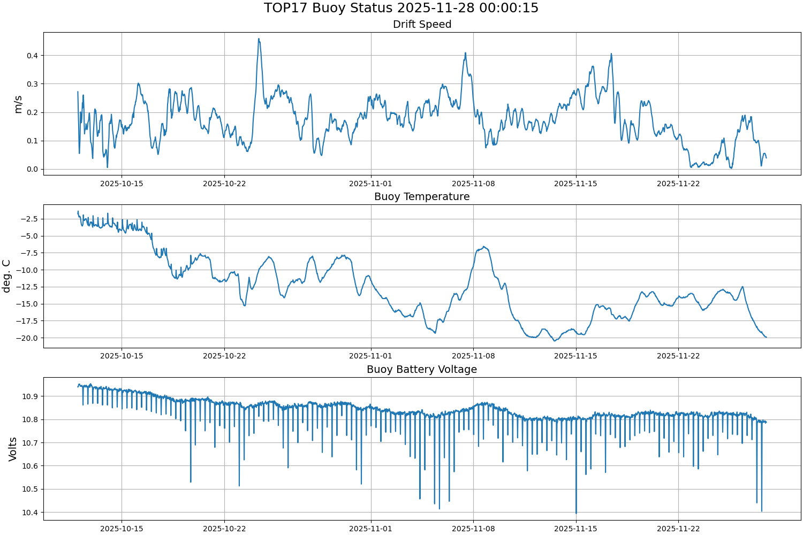The height and width of the screenshot is (535, 803).
Task: Click the −20.0 tick on temperature axis
Action: [27, 338]
